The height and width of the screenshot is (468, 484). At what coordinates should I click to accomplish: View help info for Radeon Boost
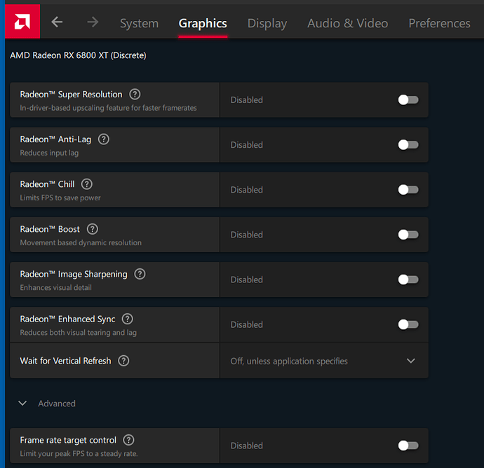point(93,229)
